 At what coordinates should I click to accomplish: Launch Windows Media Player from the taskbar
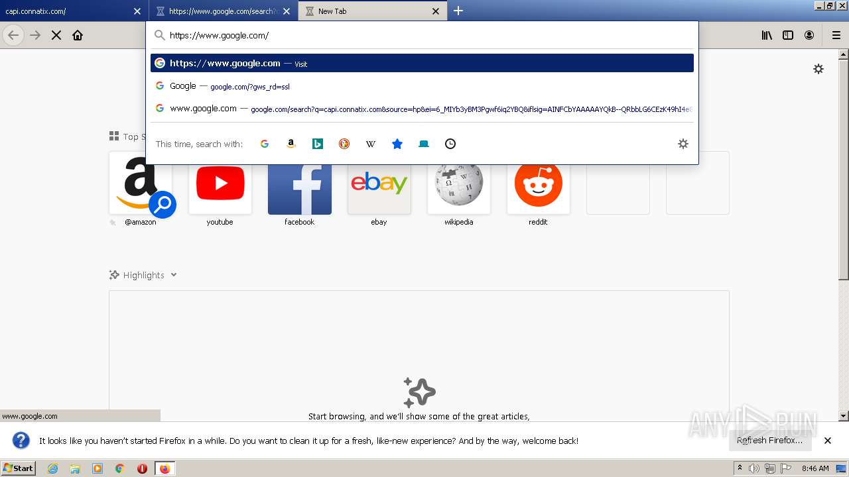tap(98, 468)
